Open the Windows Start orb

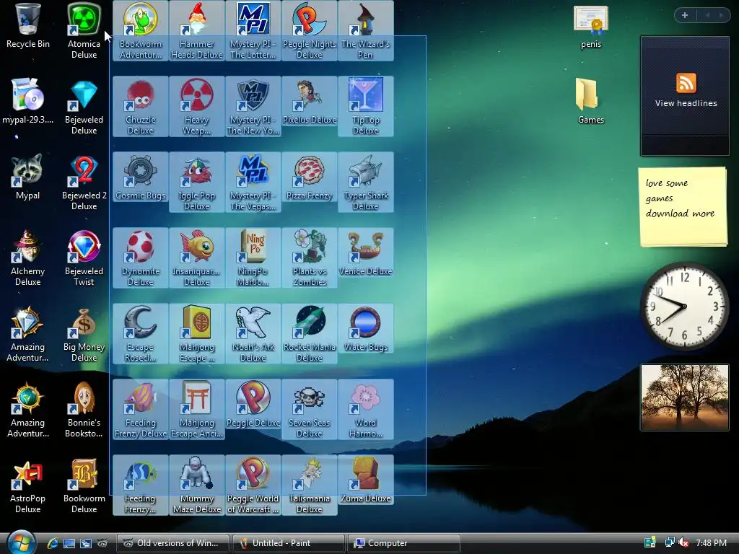coord(21,542)
